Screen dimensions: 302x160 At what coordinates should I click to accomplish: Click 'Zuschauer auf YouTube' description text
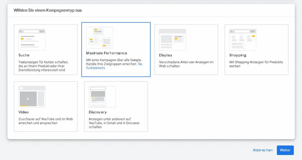tap(46, 121)
